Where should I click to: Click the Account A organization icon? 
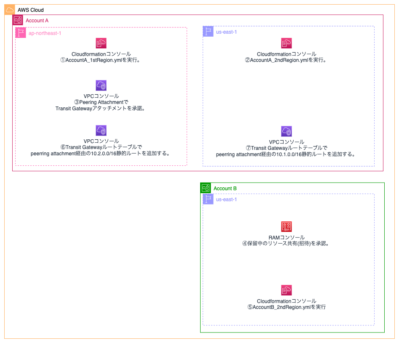point(18,20)
